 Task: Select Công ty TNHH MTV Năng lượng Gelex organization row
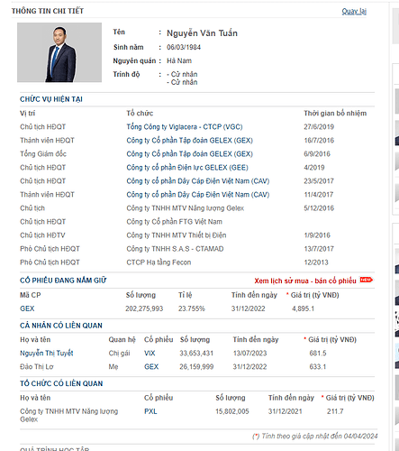[197, 415]
